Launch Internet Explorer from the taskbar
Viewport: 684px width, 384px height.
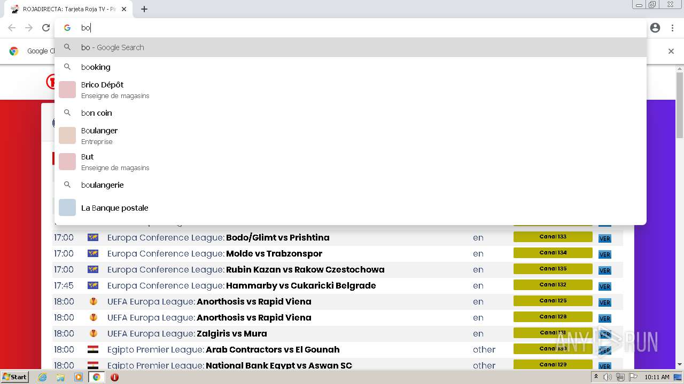coord(42,377)
